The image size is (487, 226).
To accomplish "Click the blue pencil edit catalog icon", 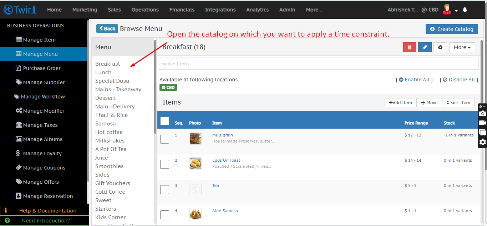I will tap(425, 47).
